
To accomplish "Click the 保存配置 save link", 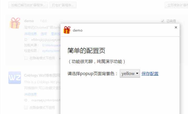I will tap(150, 74).
